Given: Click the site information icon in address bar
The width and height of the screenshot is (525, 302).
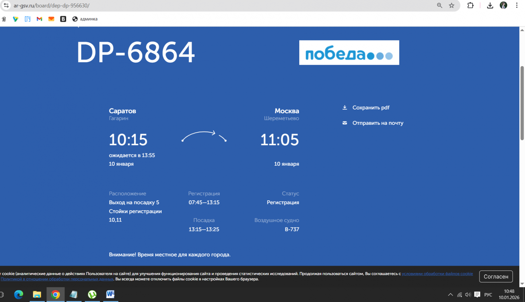Looking at the screenshot, I should 6,6.
